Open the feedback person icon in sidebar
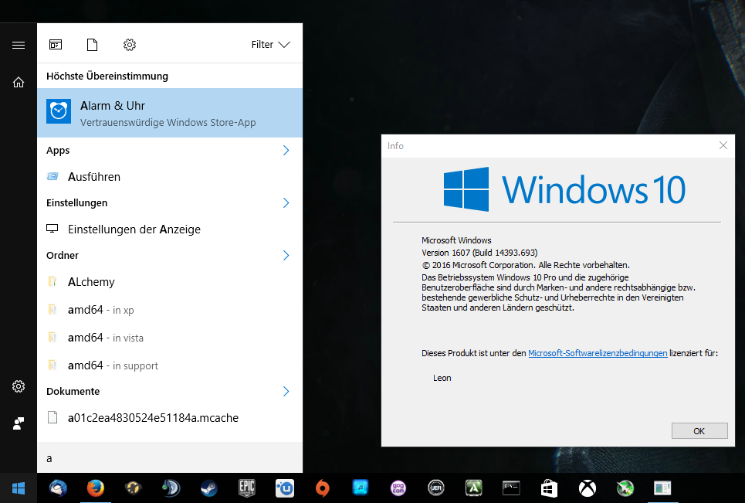The image size is (745, 503). (x=19, y=423)
